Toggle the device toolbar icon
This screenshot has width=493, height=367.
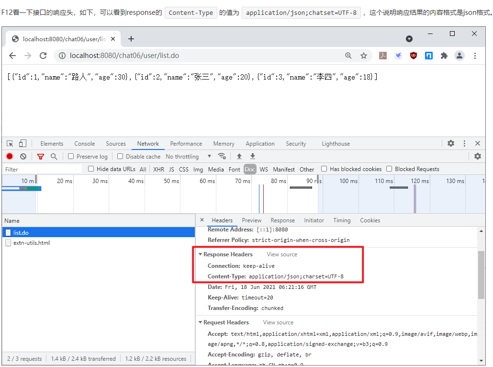(x=22, y=143)
